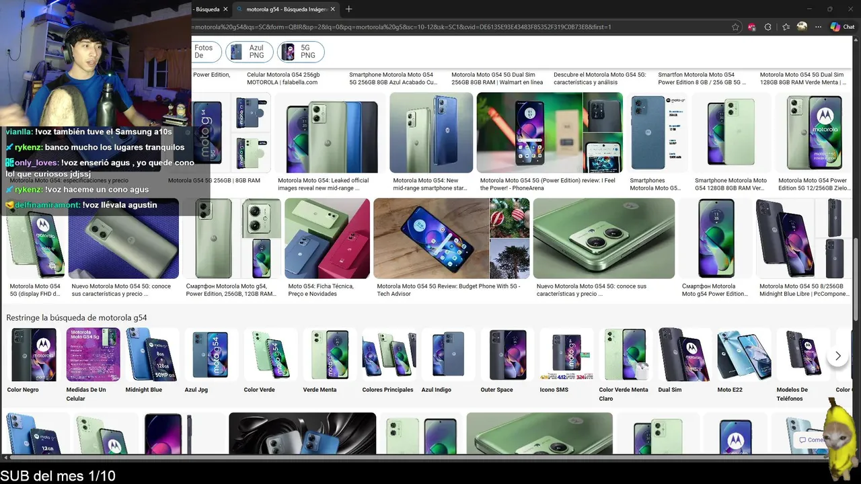861x484 pixels.
Task: Open 'Descubre el Motorola Moto G54 5G' link
Action: (x=599, y=79)
